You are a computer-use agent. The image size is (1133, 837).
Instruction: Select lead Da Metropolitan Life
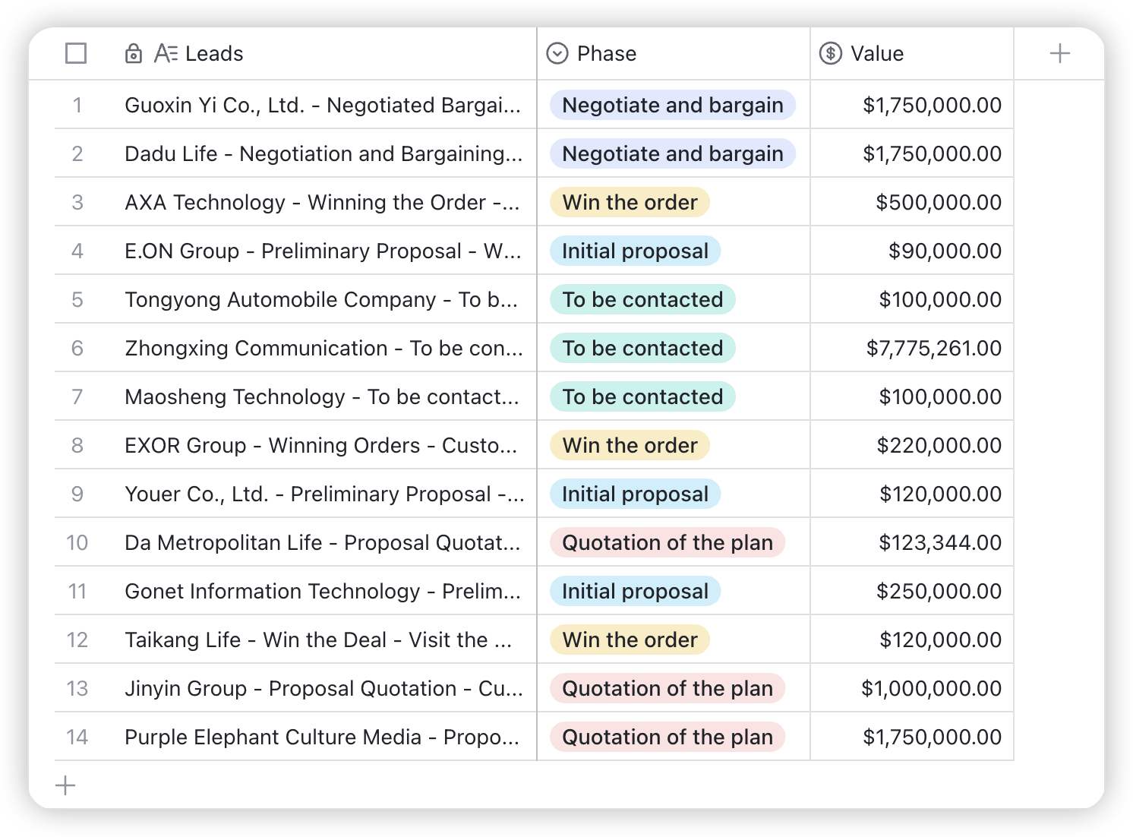click(323, 542)
